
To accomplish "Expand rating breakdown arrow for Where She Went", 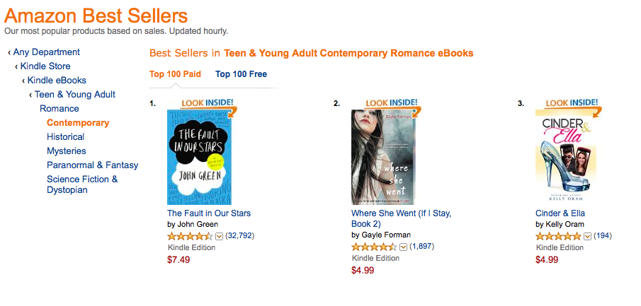I will [403, 247].
